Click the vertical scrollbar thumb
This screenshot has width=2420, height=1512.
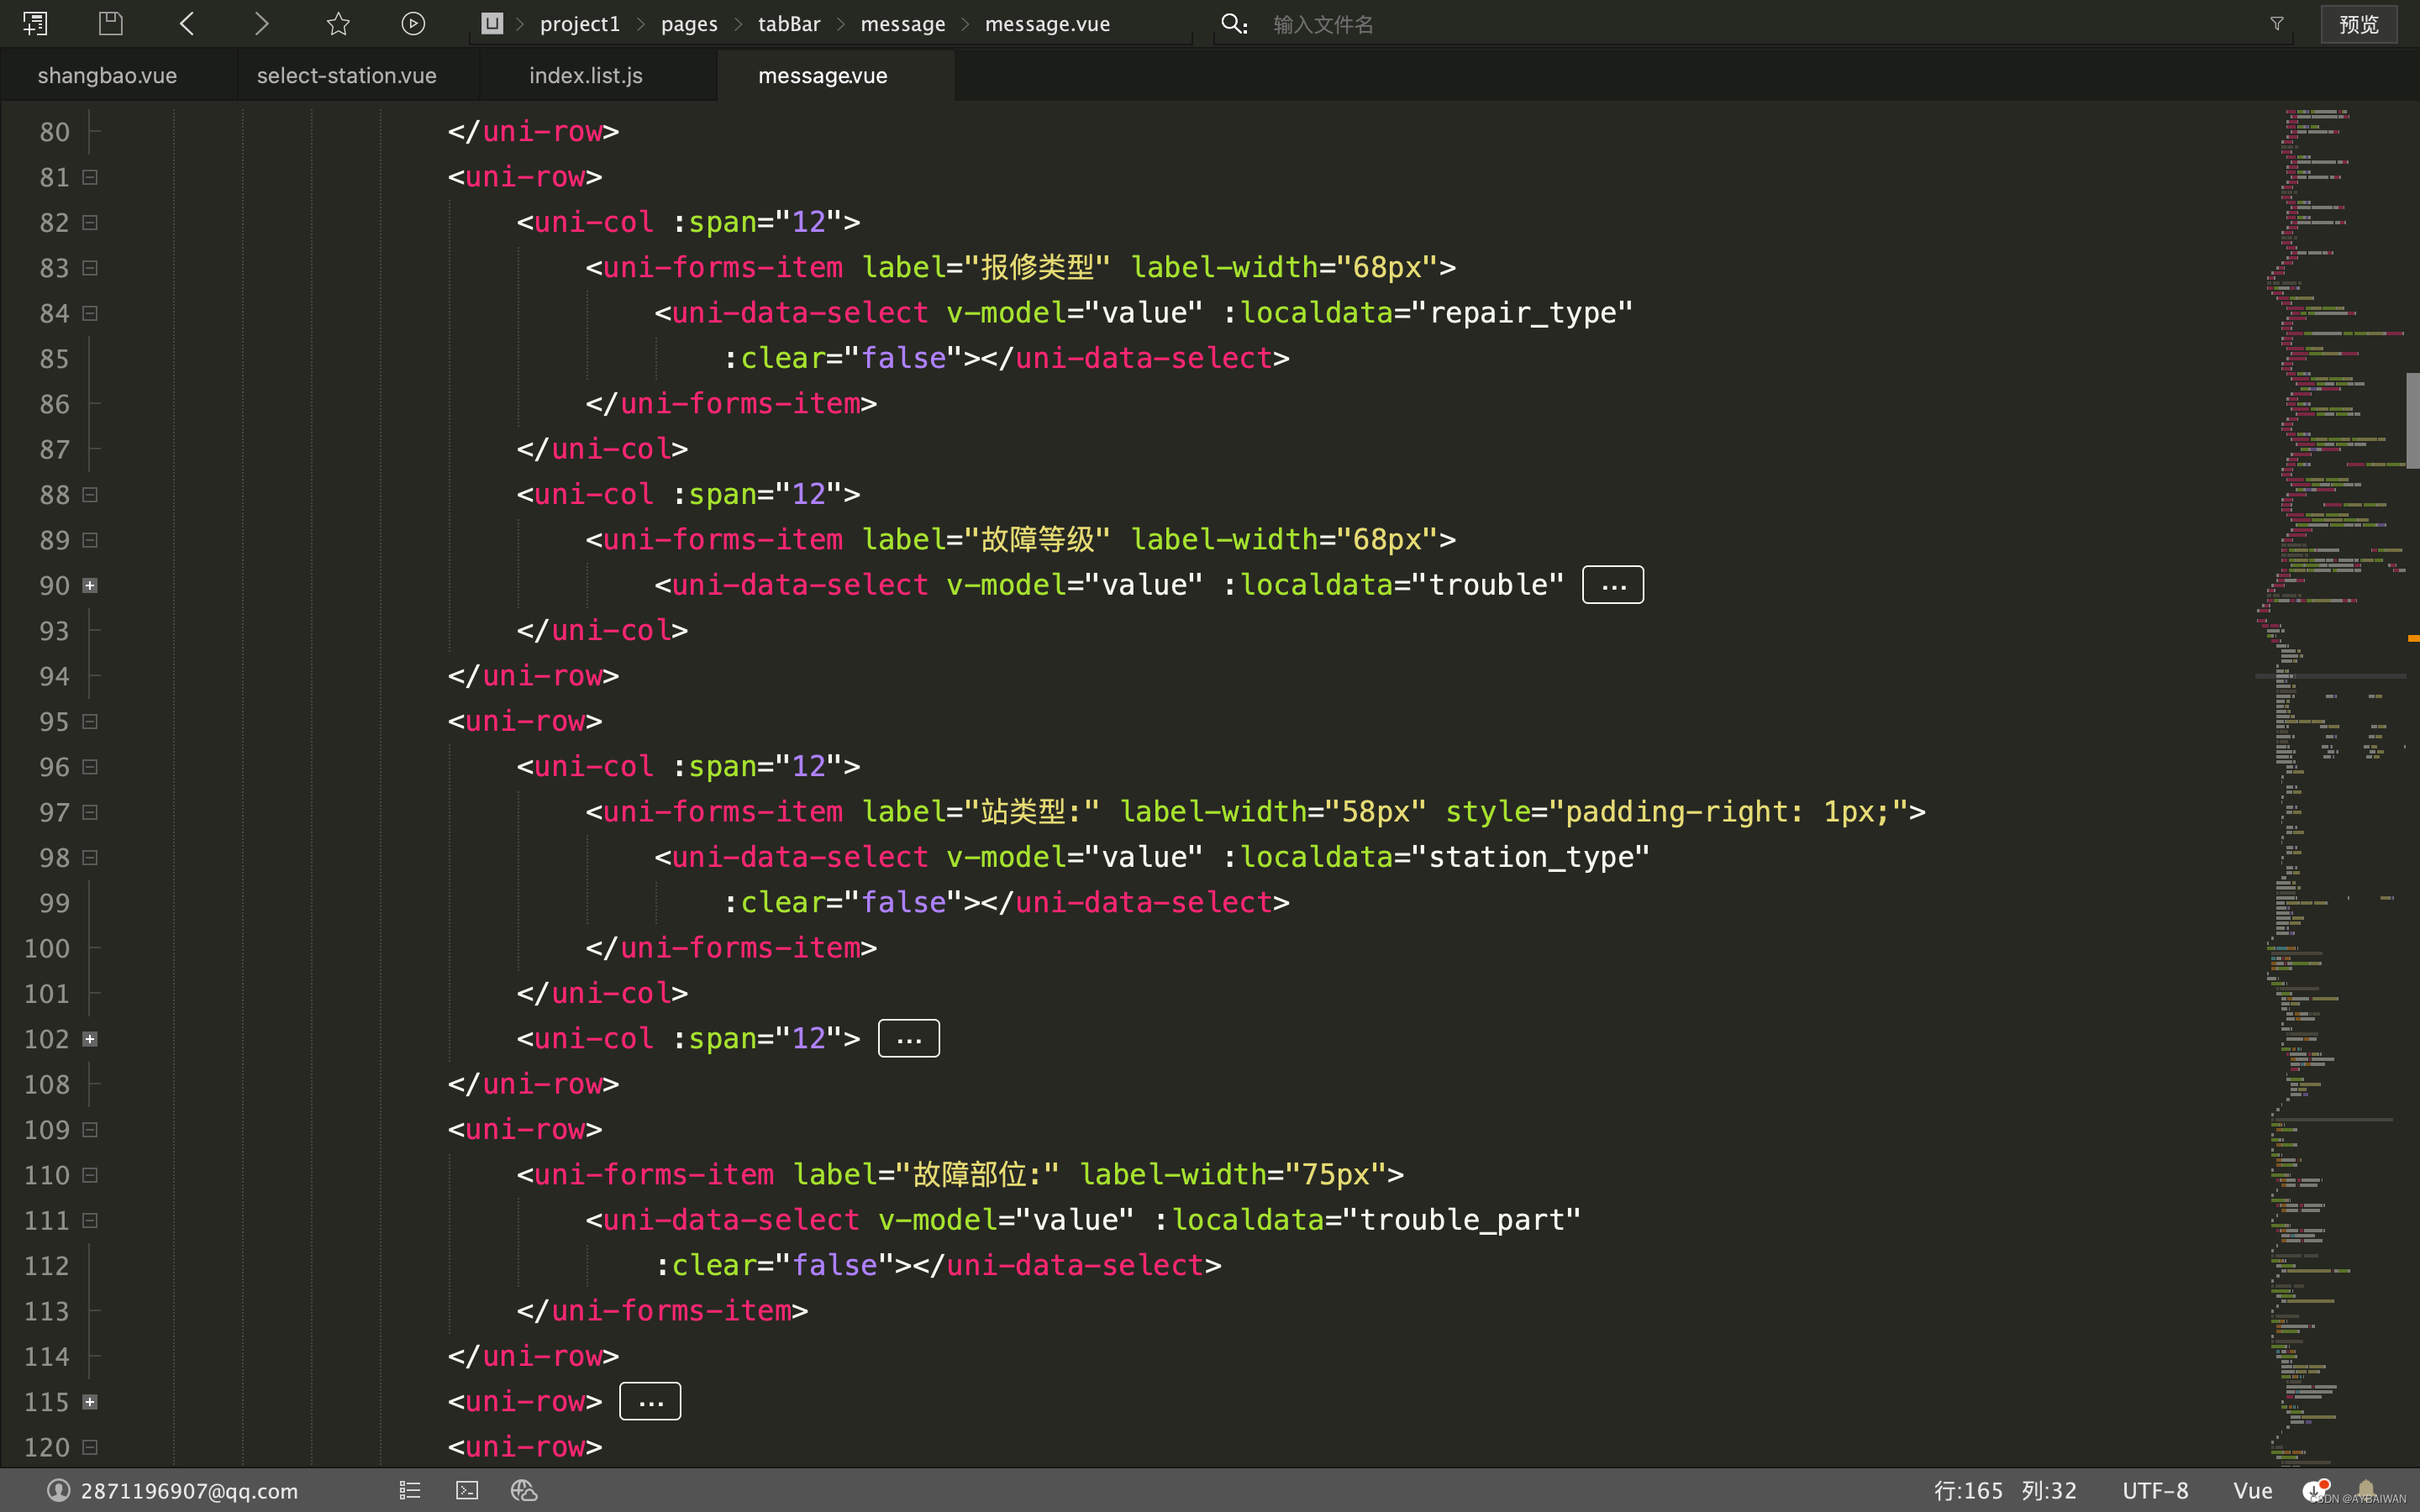[2412, 418]
